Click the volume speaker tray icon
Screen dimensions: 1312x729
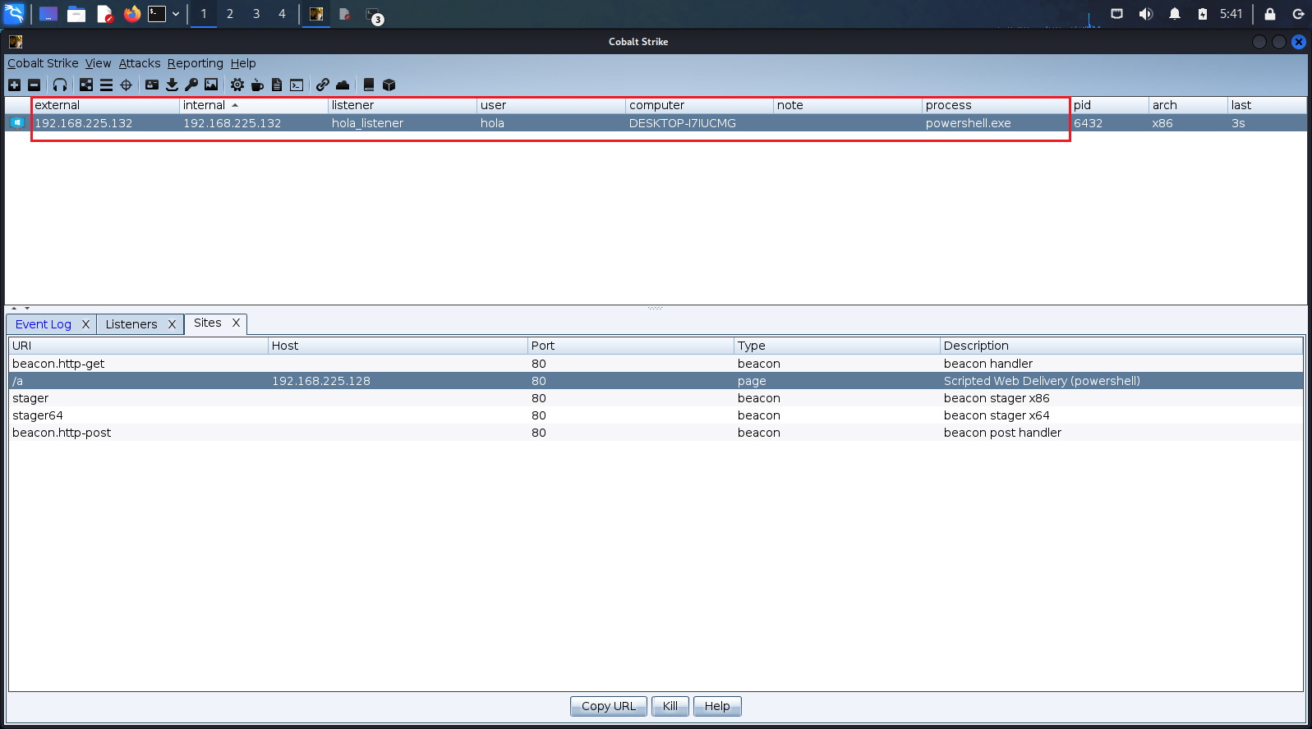tap(1146, 14)
